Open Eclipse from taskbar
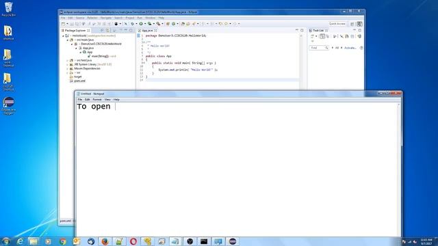This screenshot has height=246, width=438. tap(233, 241)
